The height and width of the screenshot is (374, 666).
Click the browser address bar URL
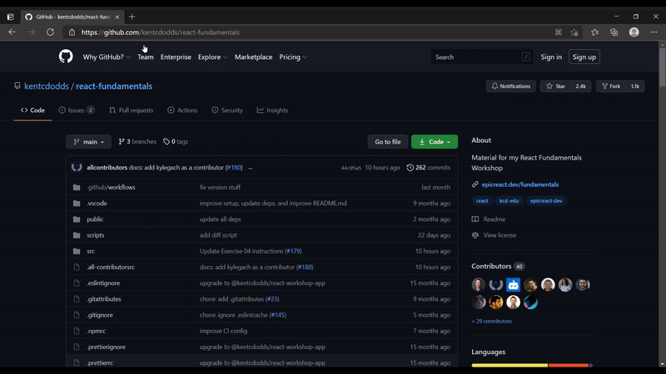tap(161, 32)
